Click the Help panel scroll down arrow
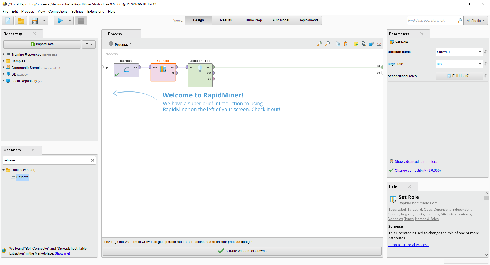 486,255
